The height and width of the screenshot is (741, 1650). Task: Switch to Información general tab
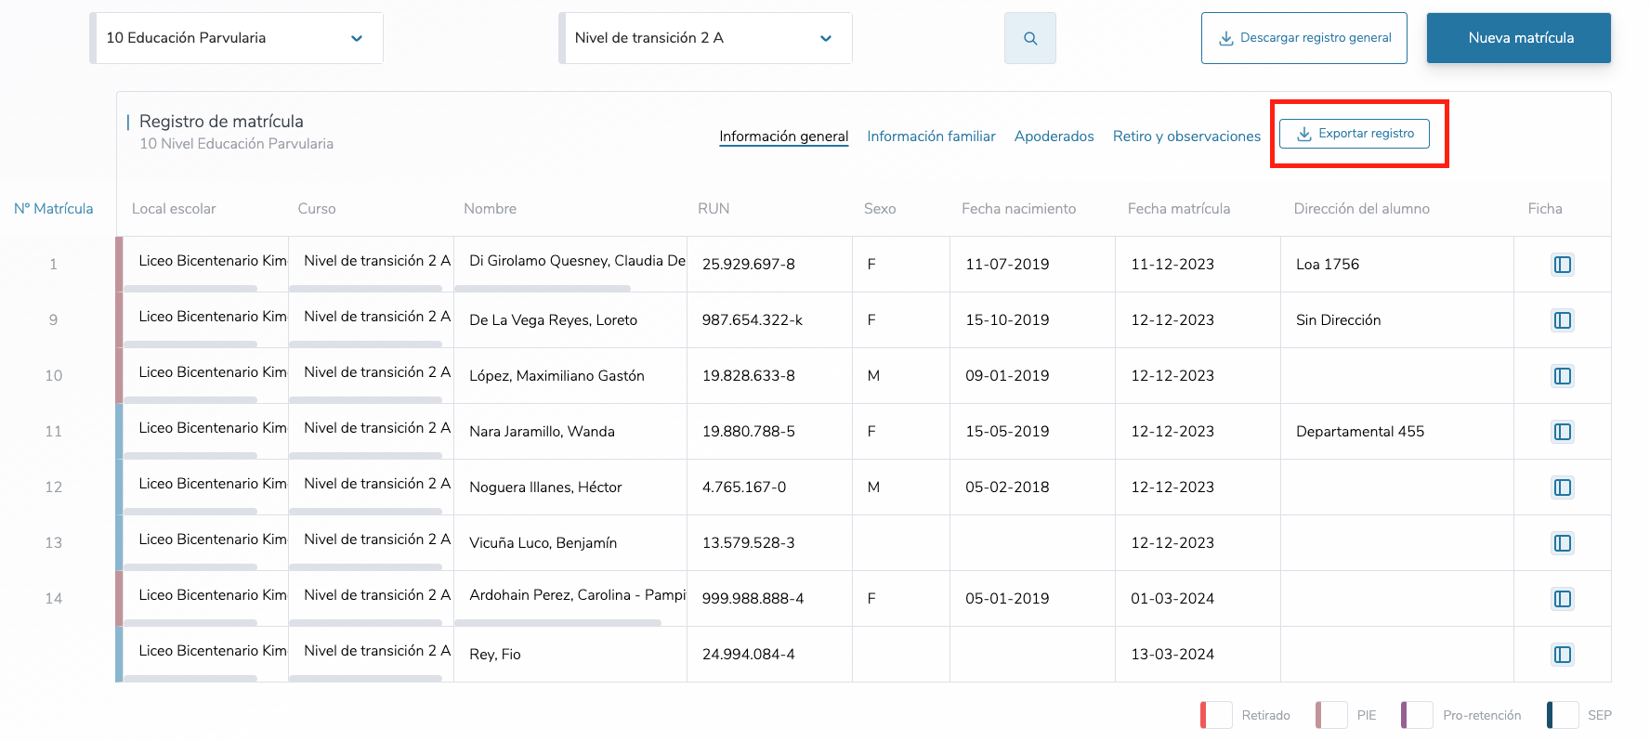tap(783, 136)
